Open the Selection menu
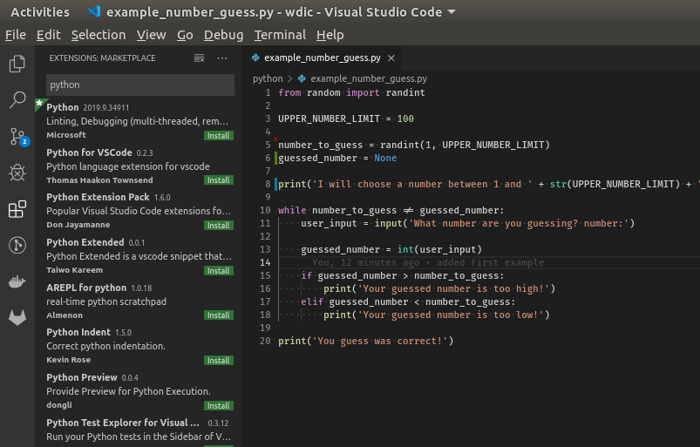700x447 pixels. tap(99, 35)
